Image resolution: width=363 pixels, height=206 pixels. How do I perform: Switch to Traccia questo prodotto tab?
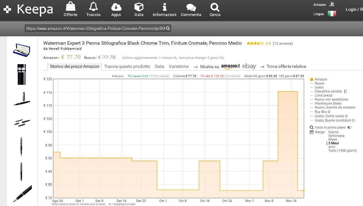click(x=127, y=67)
